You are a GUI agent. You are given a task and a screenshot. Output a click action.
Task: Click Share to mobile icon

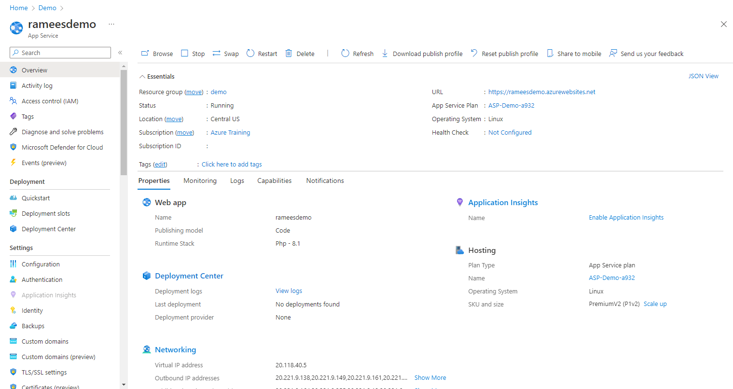pyautogui.click(x=550, y=54)
